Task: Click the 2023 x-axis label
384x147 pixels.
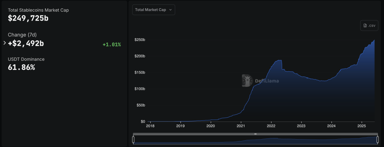Action: 301,126
